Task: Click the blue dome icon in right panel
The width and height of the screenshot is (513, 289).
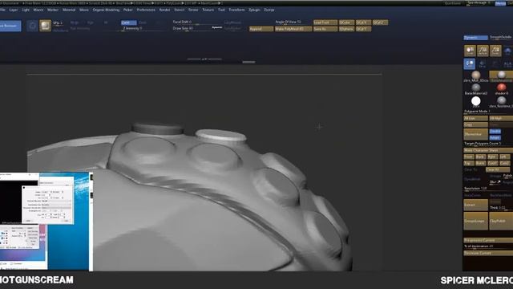Action: 507,51
